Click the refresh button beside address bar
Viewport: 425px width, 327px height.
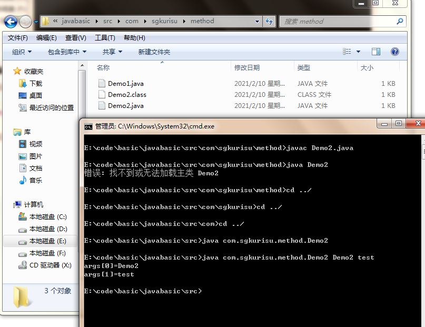(x=269, y=22)
